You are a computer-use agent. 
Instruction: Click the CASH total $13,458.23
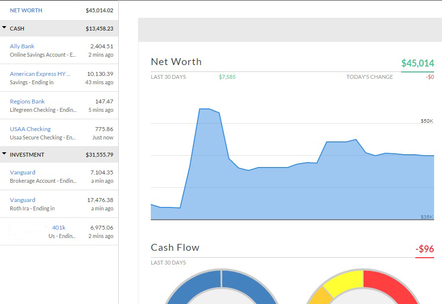(100, 29)
